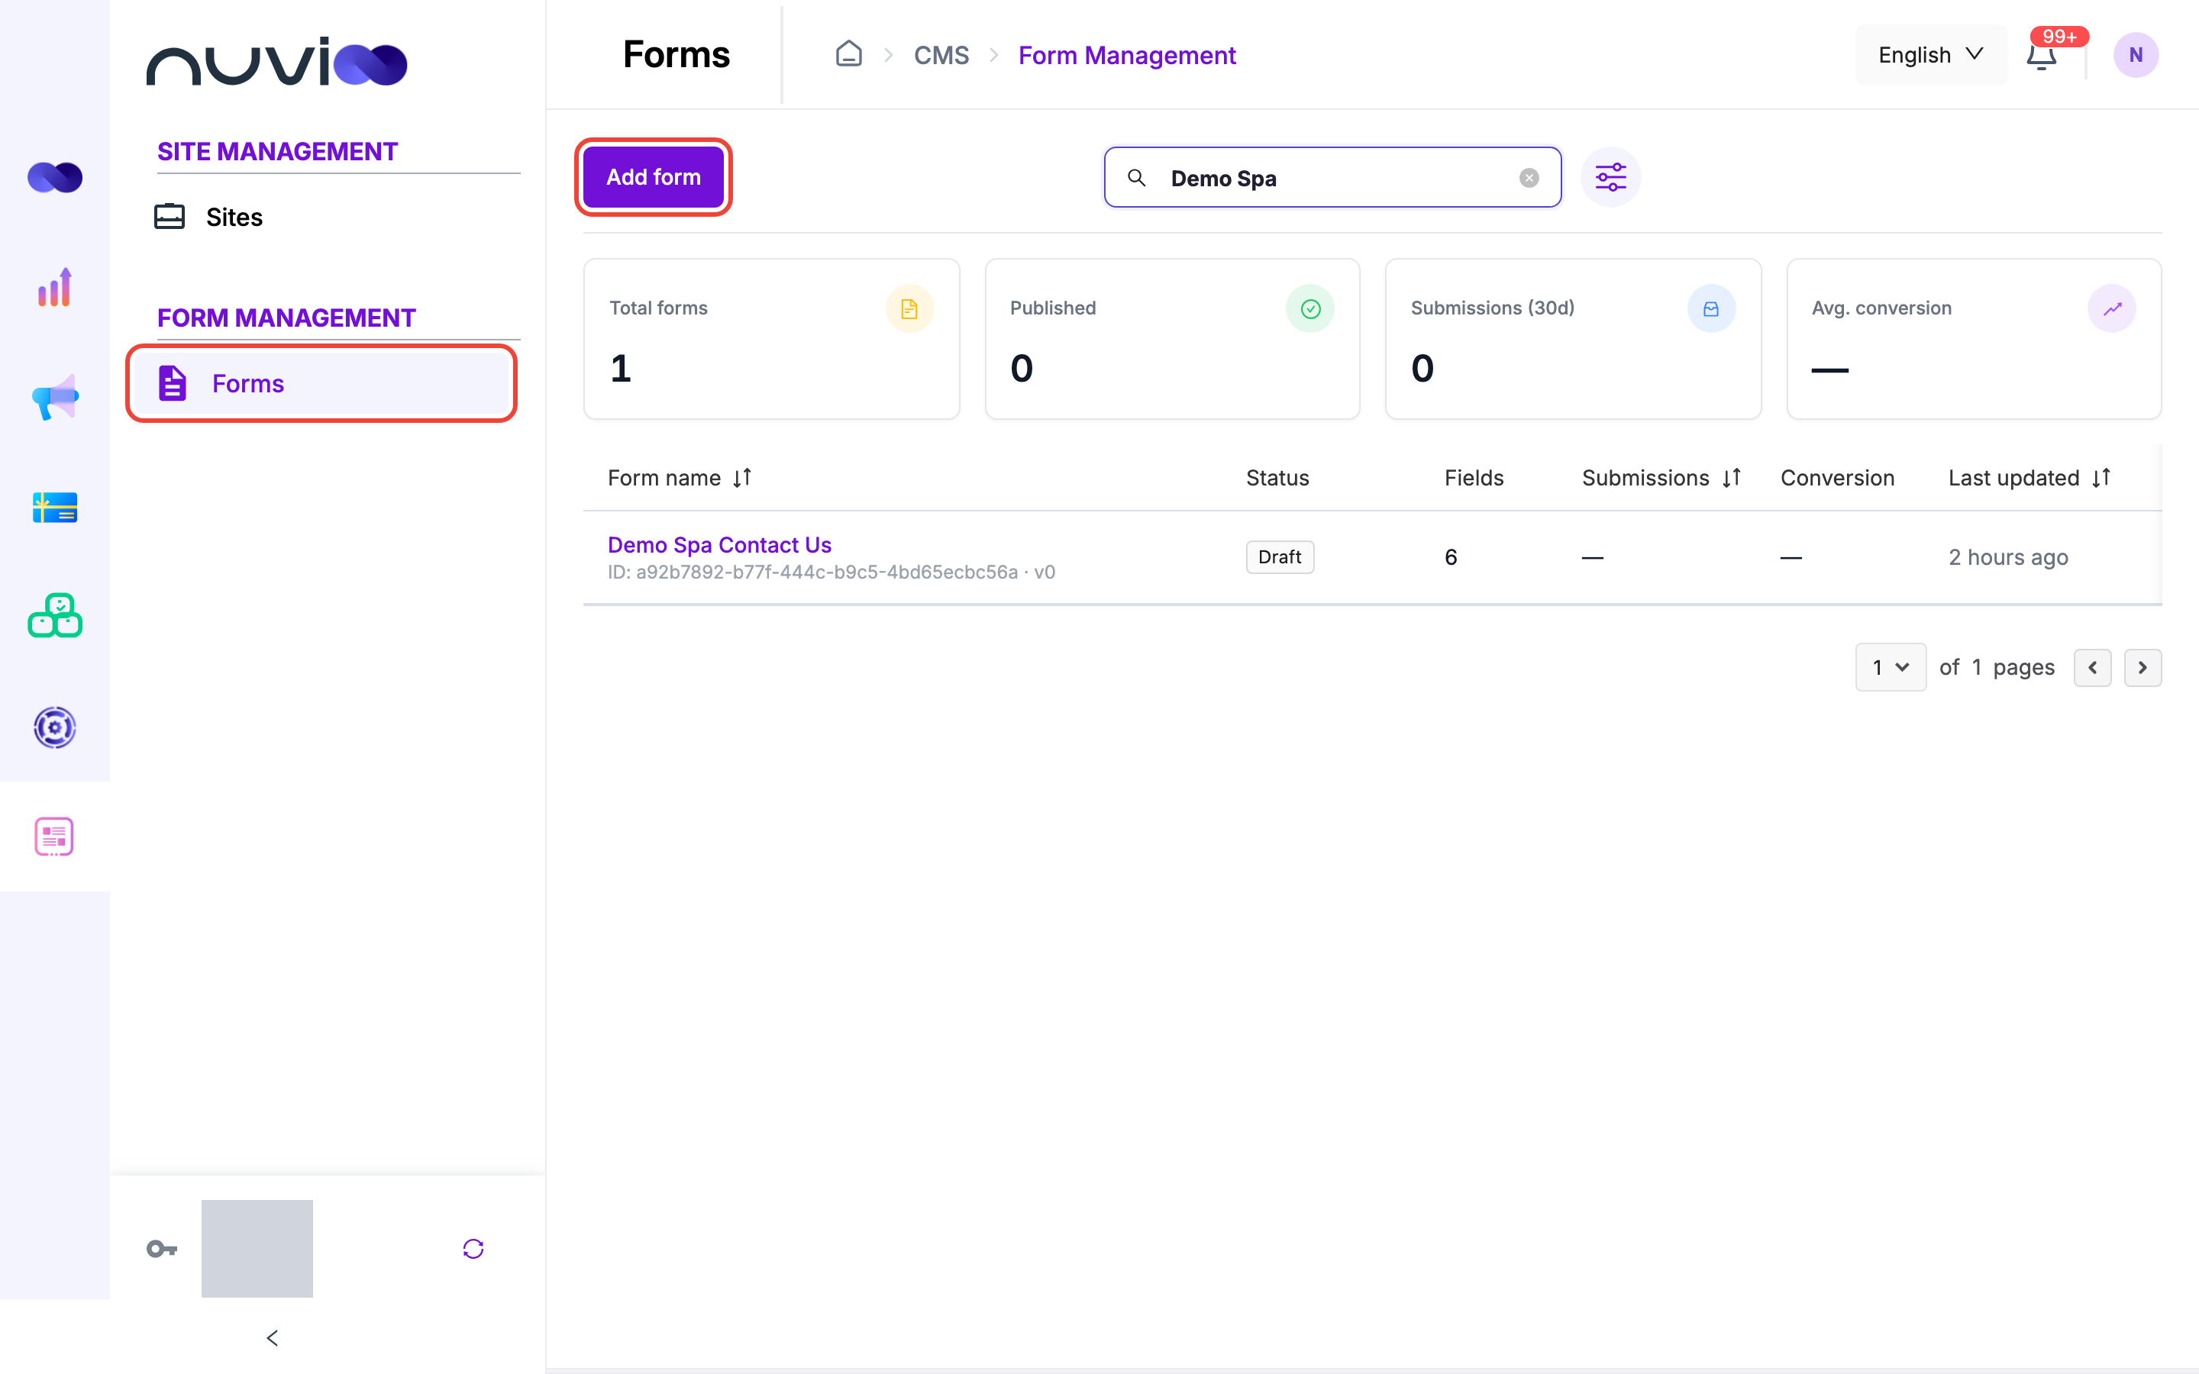Click the Fields value 6
The image size is (2199, 1374).
coord(1451,557)
